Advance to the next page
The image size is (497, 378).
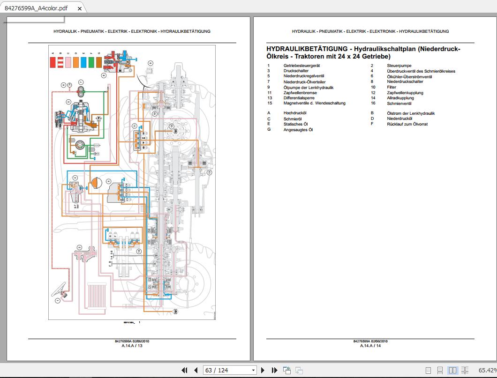click(262, 370)
